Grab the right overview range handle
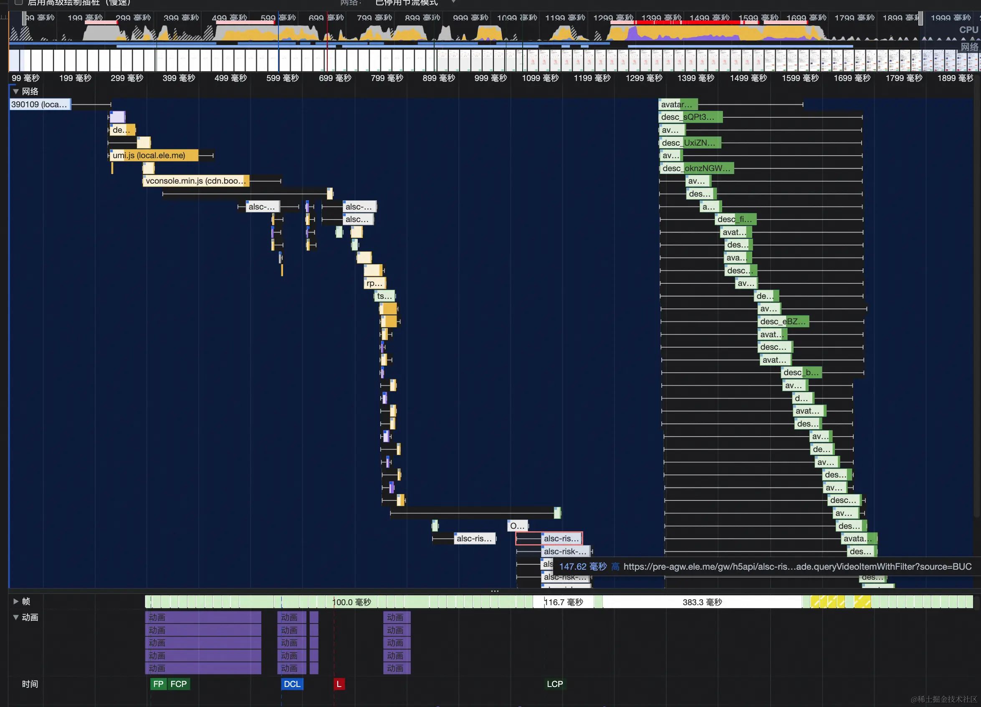 [920, 18]
